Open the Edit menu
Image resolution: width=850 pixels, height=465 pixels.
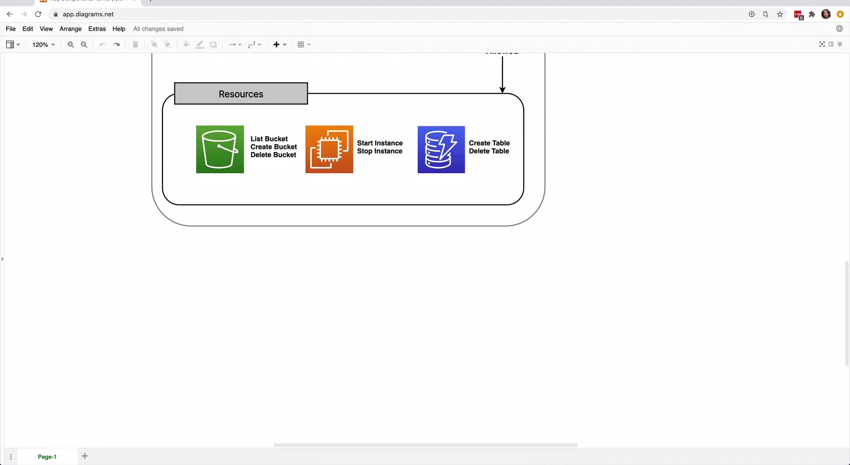click(27, 29)
